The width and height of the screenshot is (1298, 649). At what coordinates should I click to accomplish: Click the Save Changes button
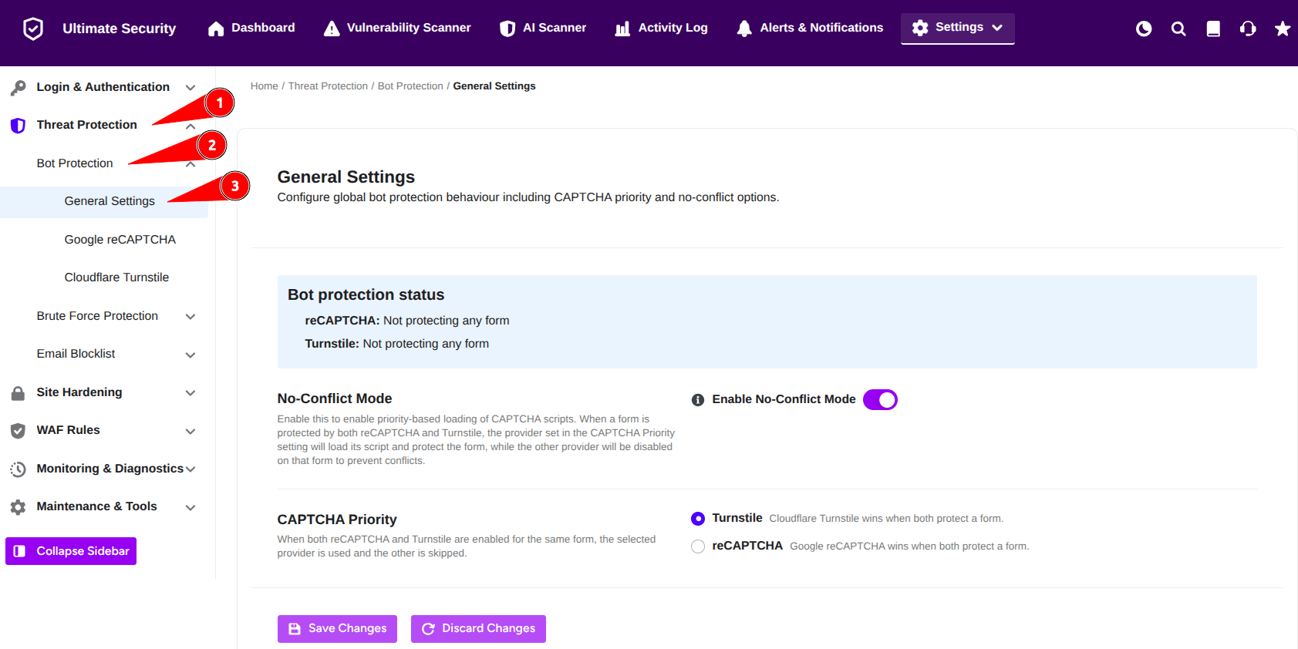337,629
